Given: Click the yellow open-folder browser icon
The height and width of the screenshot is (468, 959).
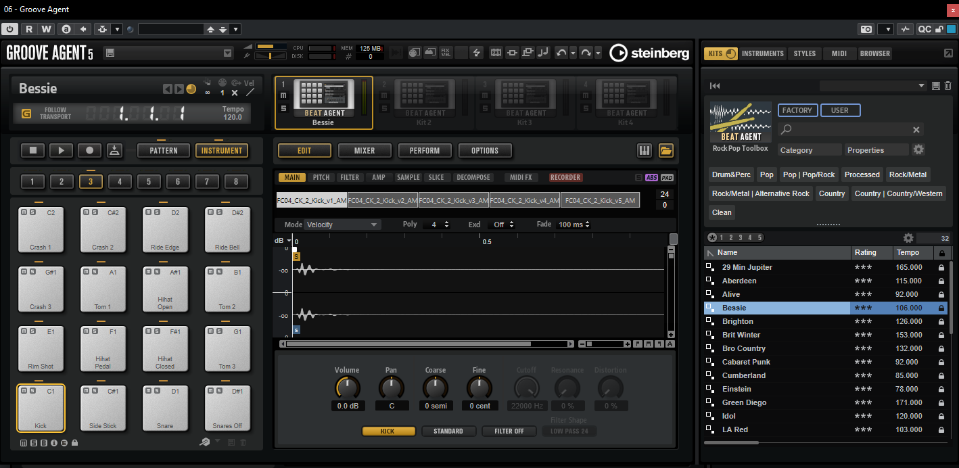Looking at the screenshot, I should coord(666,151).
